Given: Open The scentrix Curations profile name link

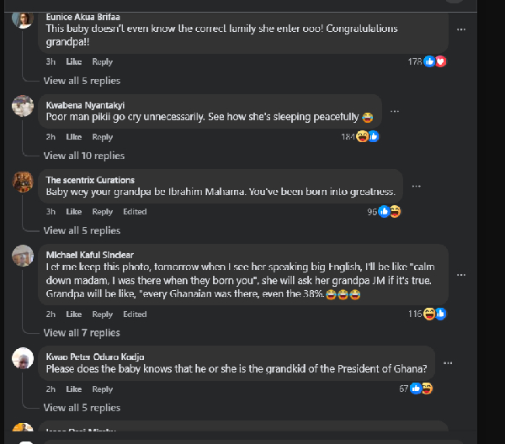Looking at the screenshot, I should coord(90,180).
